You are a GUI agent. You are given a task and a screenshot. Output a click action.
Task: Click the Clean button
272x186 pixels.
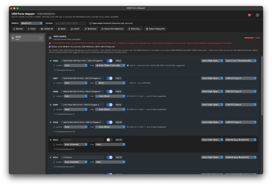[x=32, y=29]
